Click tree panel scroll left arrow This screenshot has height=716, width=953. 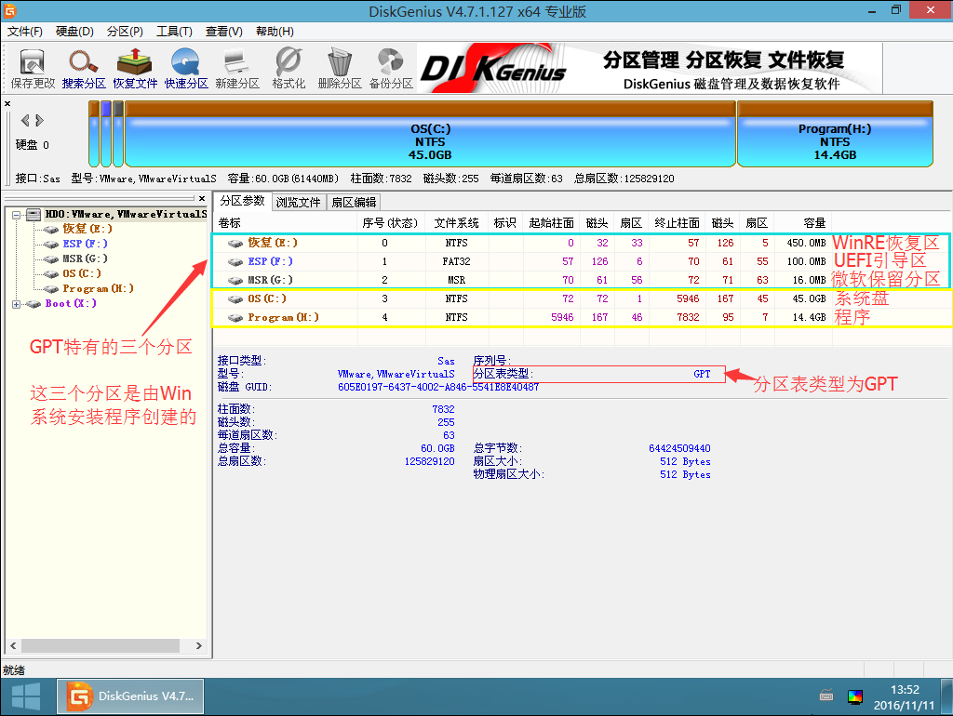(x=13, y=645)
